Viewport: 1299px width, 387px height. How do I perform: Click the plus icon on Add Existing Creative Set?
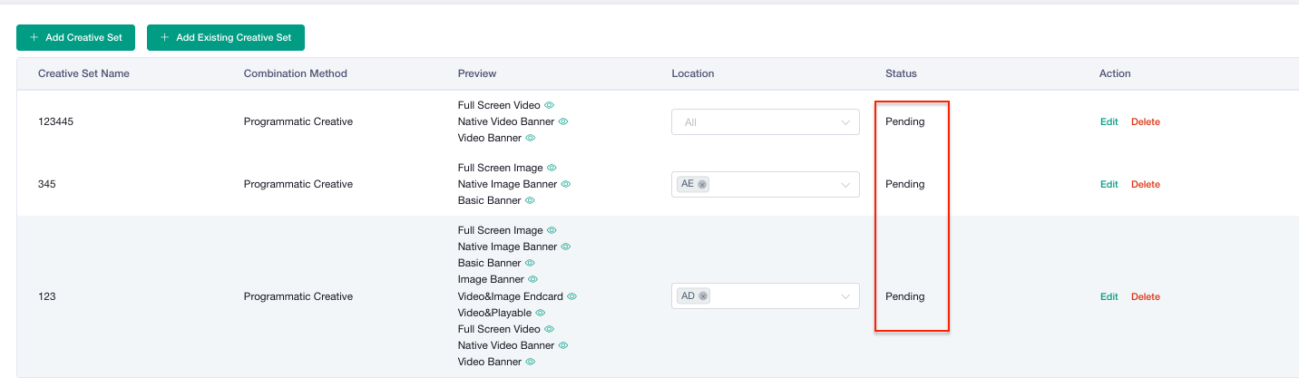click(x=164, y=37)
